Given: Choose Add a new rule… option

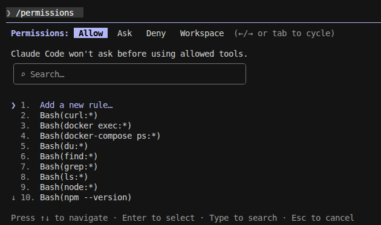Looking at the screenshot, I should pyautogui.click(x=76, y=105).
